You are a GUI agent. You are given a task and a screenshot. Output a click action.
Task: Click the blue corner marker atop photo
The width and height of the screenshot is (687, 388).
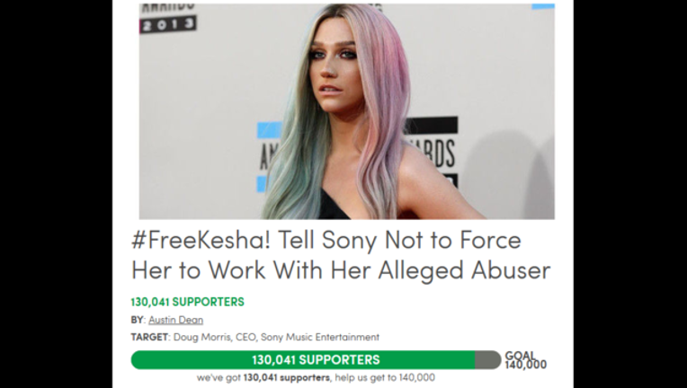click(543, 6)
